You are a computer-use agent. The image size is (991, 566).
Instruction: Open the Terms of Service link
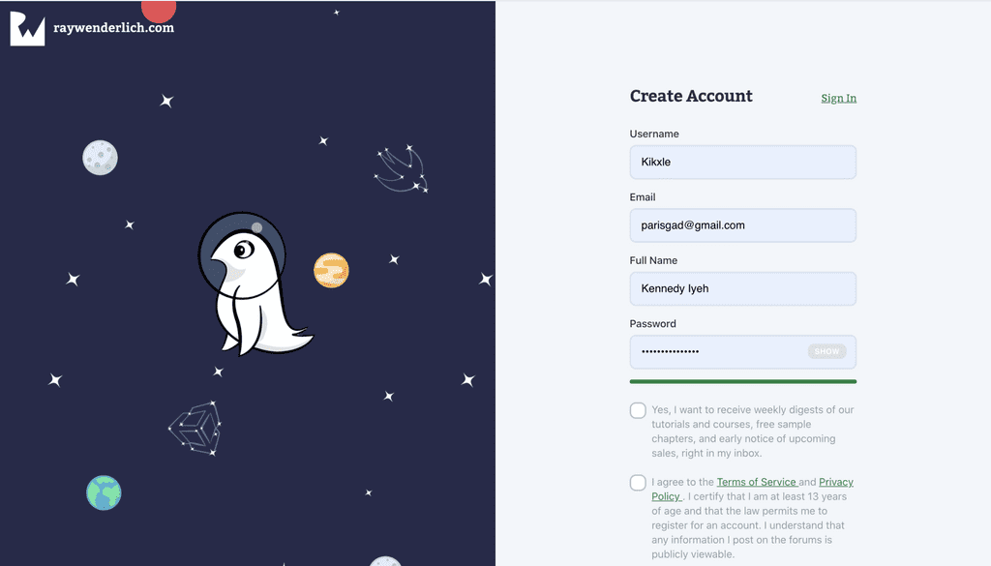(x=756, y=482)
